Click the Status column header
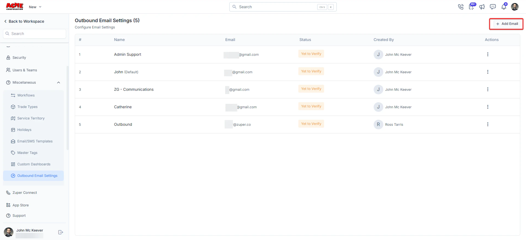526x240 pixels. pos(305,40)
